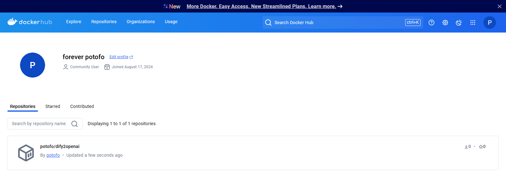
Task: Click the arrow after Learn more in banner
Action: [x=340, y=6]
